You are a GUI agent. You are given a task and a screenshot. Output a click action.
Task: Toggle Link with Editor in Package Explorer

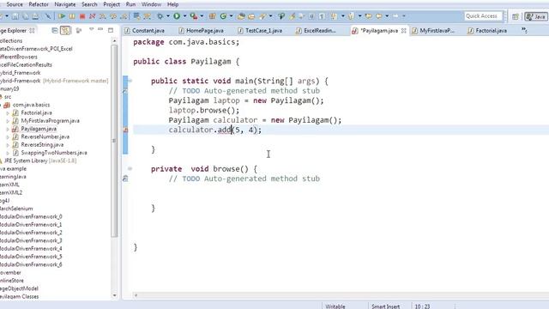pyautogui.click(x=65, y=31)
